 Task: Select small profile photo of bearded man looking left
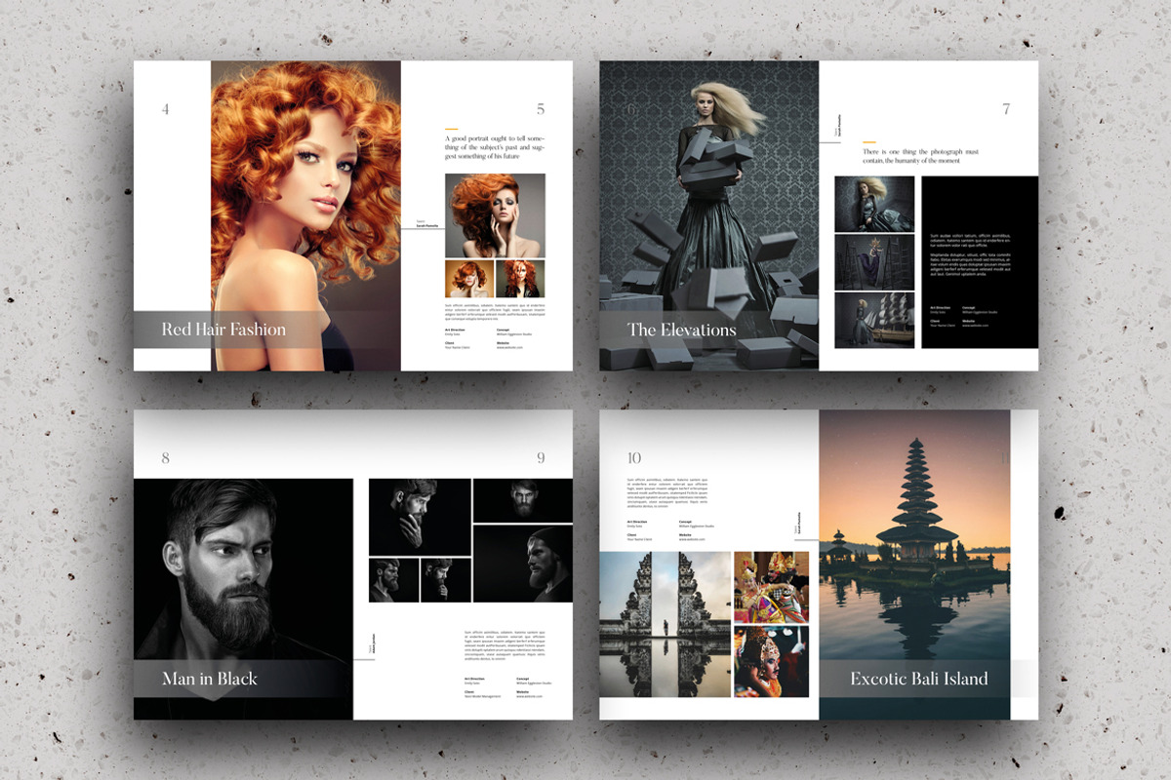click(x=393, y=580)
